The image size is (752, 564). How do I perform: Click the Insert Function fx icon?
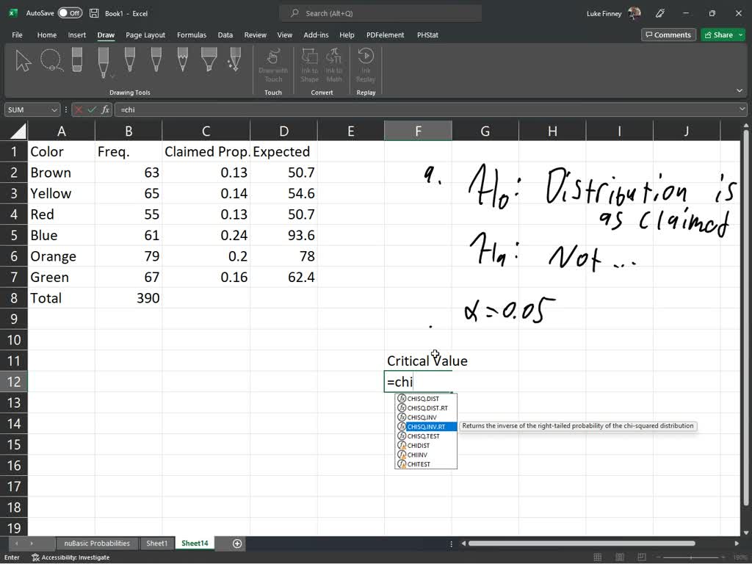click(x=106, y=110)
